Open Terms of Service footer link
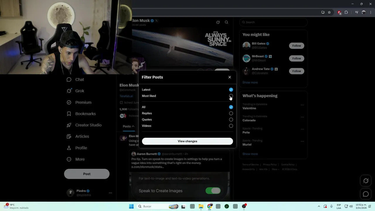This screenshot has height=211, width=375. click(250, 165)
